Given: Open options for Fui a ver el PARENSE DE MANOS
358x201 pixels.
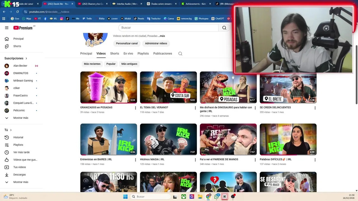Looking at the screenshot, I should point(255,160).
